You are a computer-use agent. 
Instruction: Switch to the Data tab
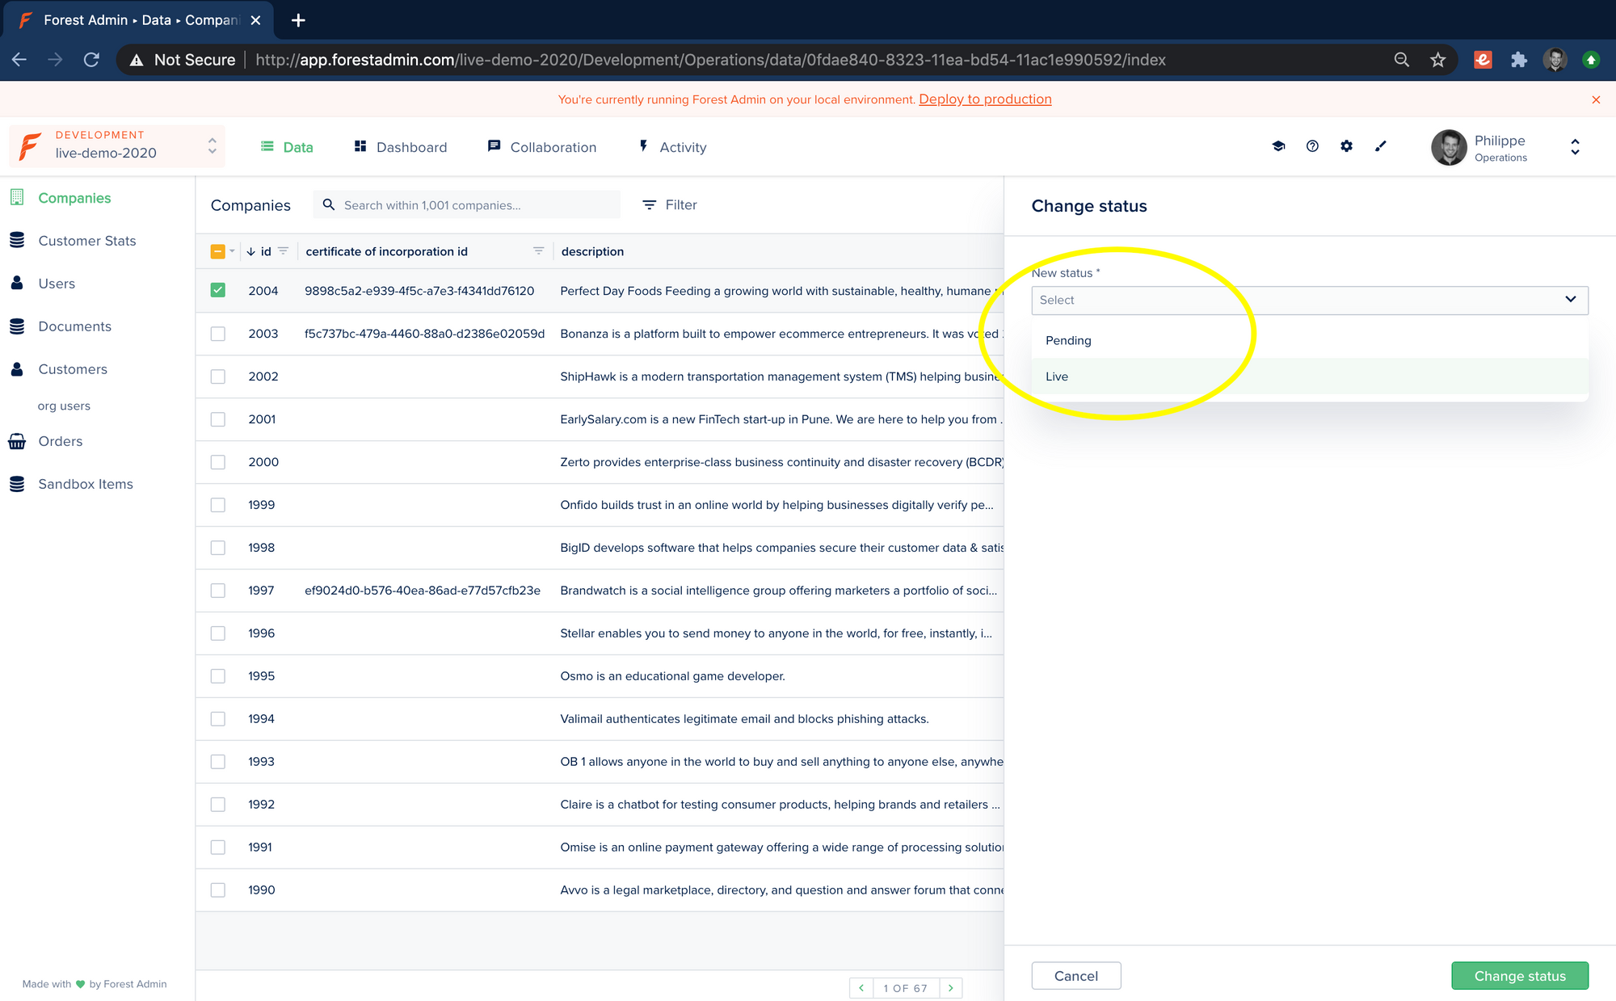coord(287,147)
